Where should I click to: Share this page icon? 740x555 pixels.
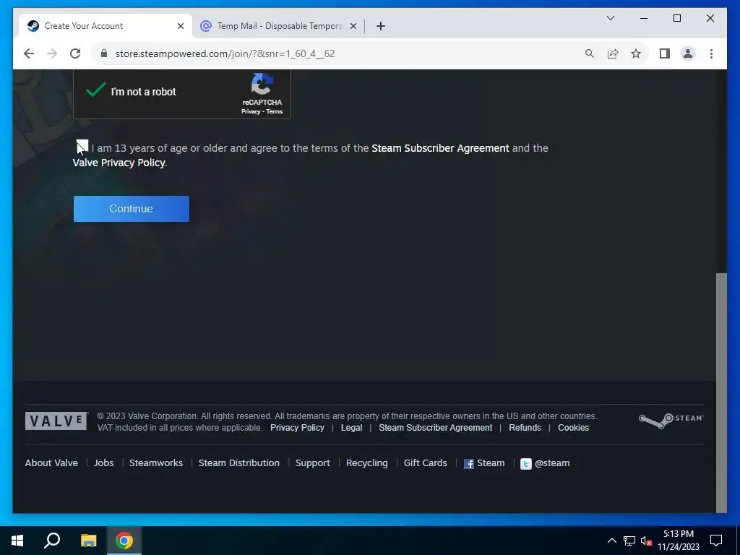click(x=613, y=53)
